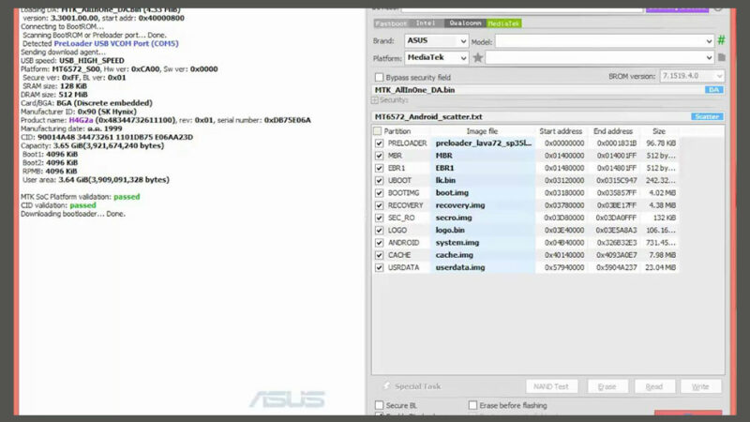
Task: Switch to the Qualcomm tab
Action: 465,23
